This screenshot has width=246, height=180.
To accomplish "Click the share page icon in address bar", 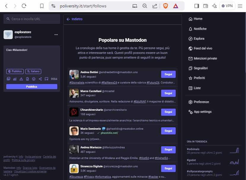I will [x=155, y=6].
